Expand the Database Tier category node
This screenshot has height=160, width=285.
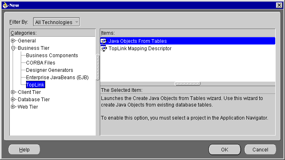tap(13, 99)
